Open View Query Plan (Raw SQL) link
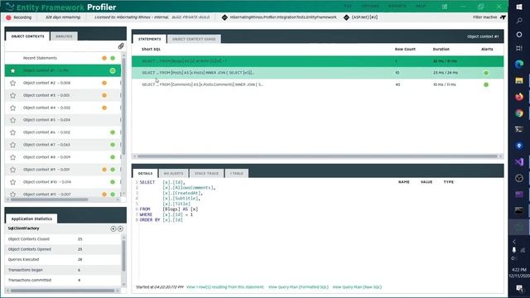Image resolution: width=530 pixels, height=298 pixels. (x=357, y=287)
